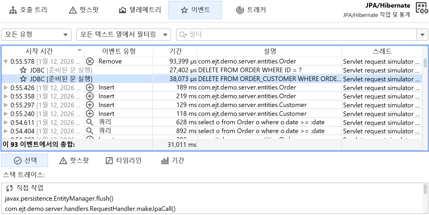Click the select query description in the 0:54.611 row
Screen dimensions: 429x215
[261, 123]
